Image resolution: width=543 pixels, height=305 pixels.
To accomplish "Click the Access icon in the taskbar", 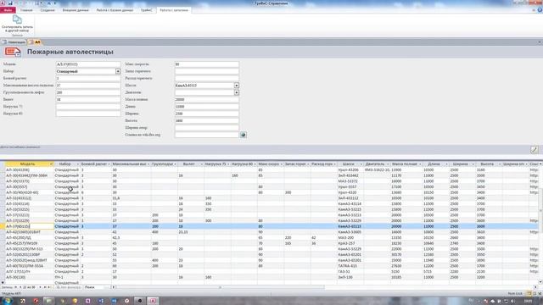I will [x=153, y=301].
